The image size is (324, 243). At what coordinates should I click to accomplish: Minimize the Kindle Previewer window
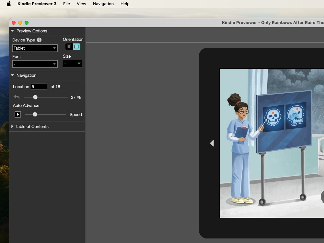pyautogui.click(x=20, y=23)
